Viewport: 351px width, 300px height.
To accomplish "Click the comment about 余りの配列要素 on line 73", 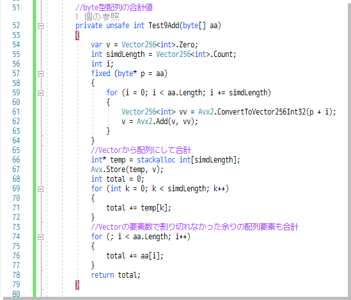I will pos(194,227).
